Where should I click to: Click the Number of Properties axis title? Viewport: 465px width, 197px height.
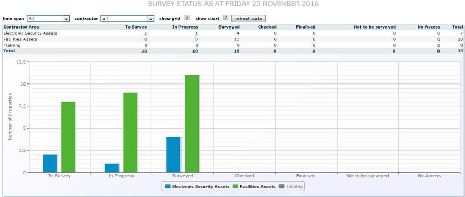[10, 117]
